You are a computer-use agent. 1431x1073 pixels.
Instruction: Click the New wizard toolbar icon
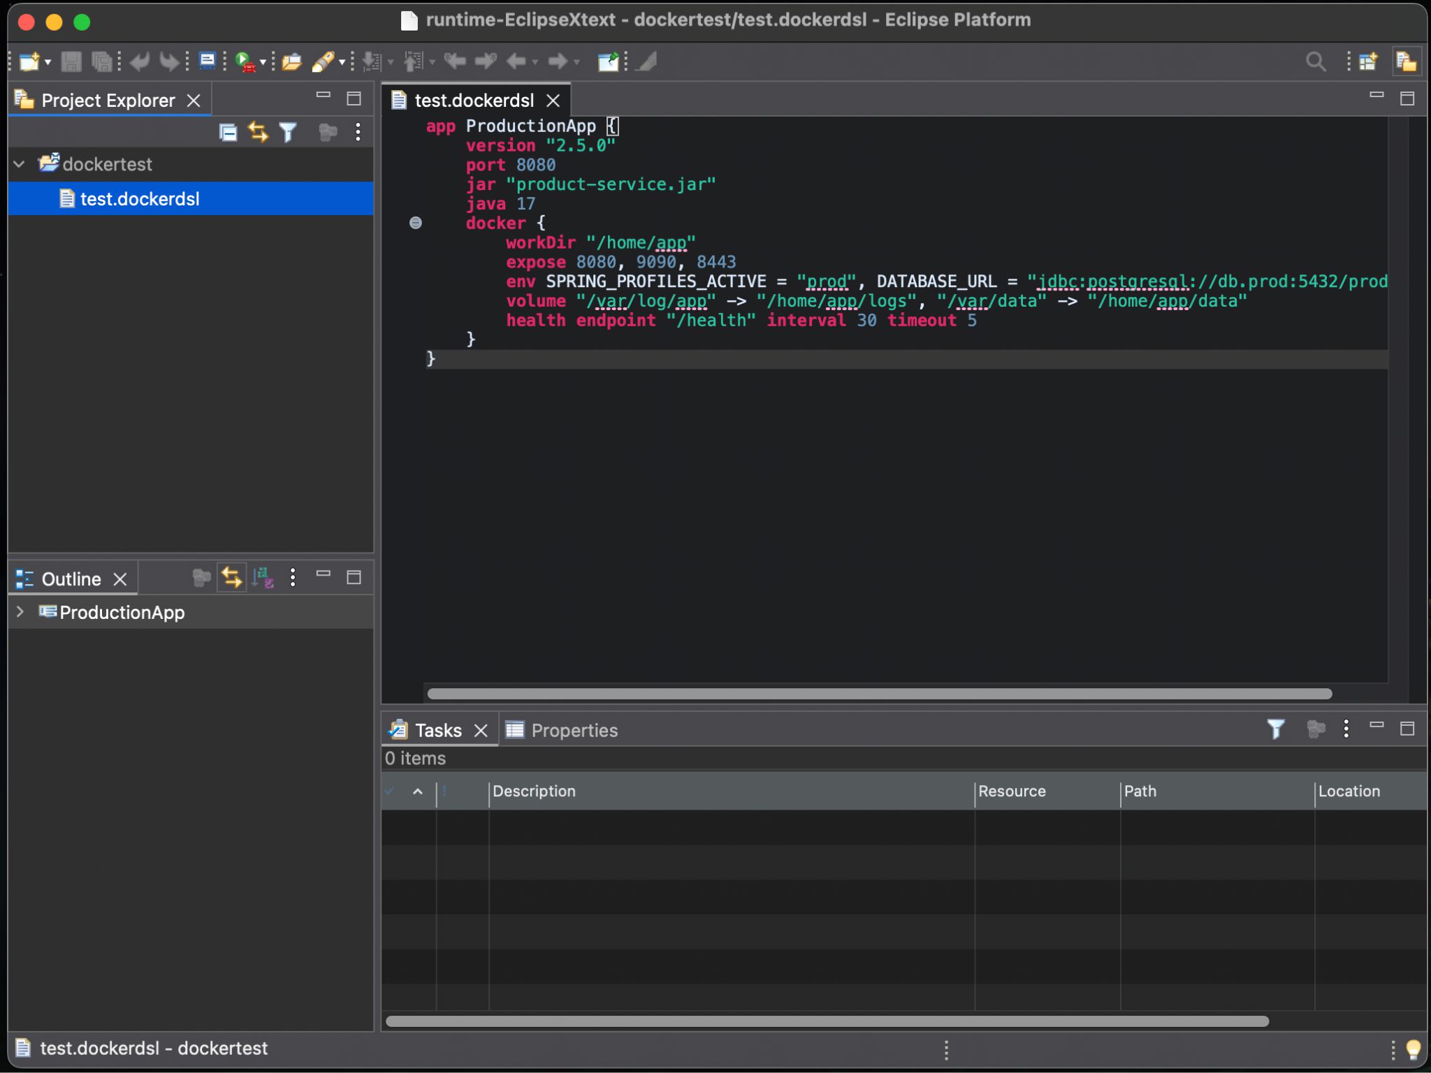click(x=29, y=61)
